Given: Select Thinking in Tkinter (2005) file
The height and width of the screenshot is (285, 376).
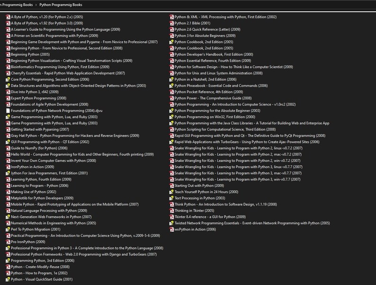Looking at the screenshot, I should pos(194,211).
